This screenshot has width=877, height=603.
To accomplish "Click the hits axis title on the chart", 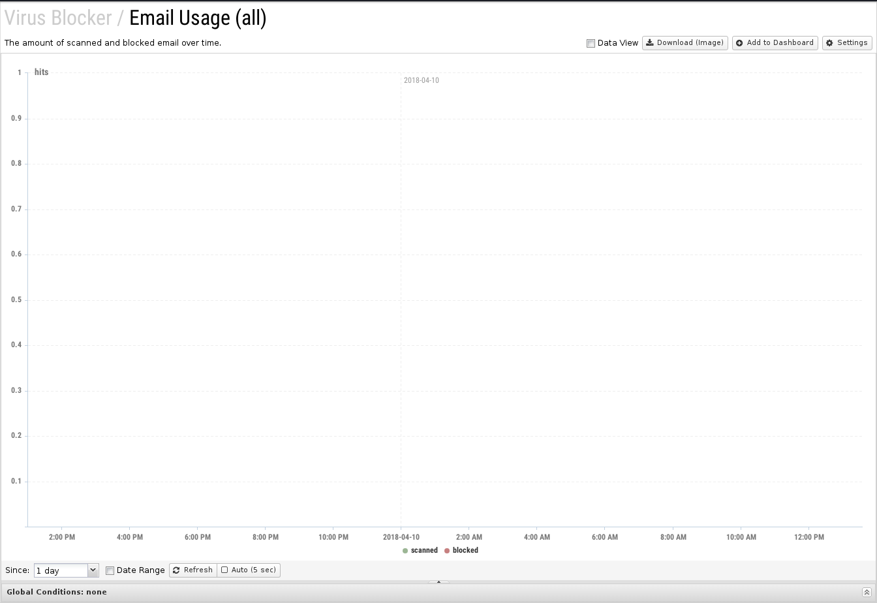I will [41, 72].
